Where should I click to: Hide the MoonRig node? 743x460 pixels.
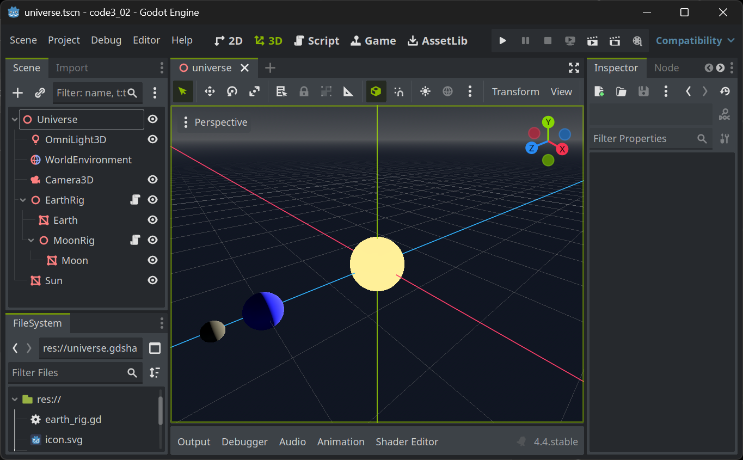coord(153,240)
